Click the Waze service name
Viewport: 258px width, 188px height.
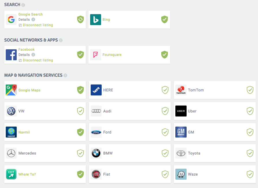[193, 174]
